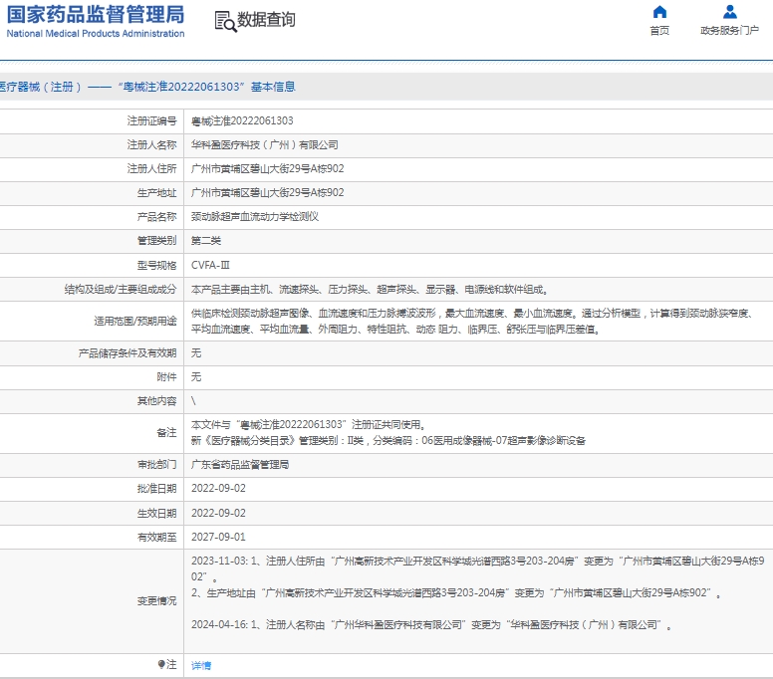Click the 生产地址 address value
773x679 pixels.
pyautogui.click(x=268, y=192)
